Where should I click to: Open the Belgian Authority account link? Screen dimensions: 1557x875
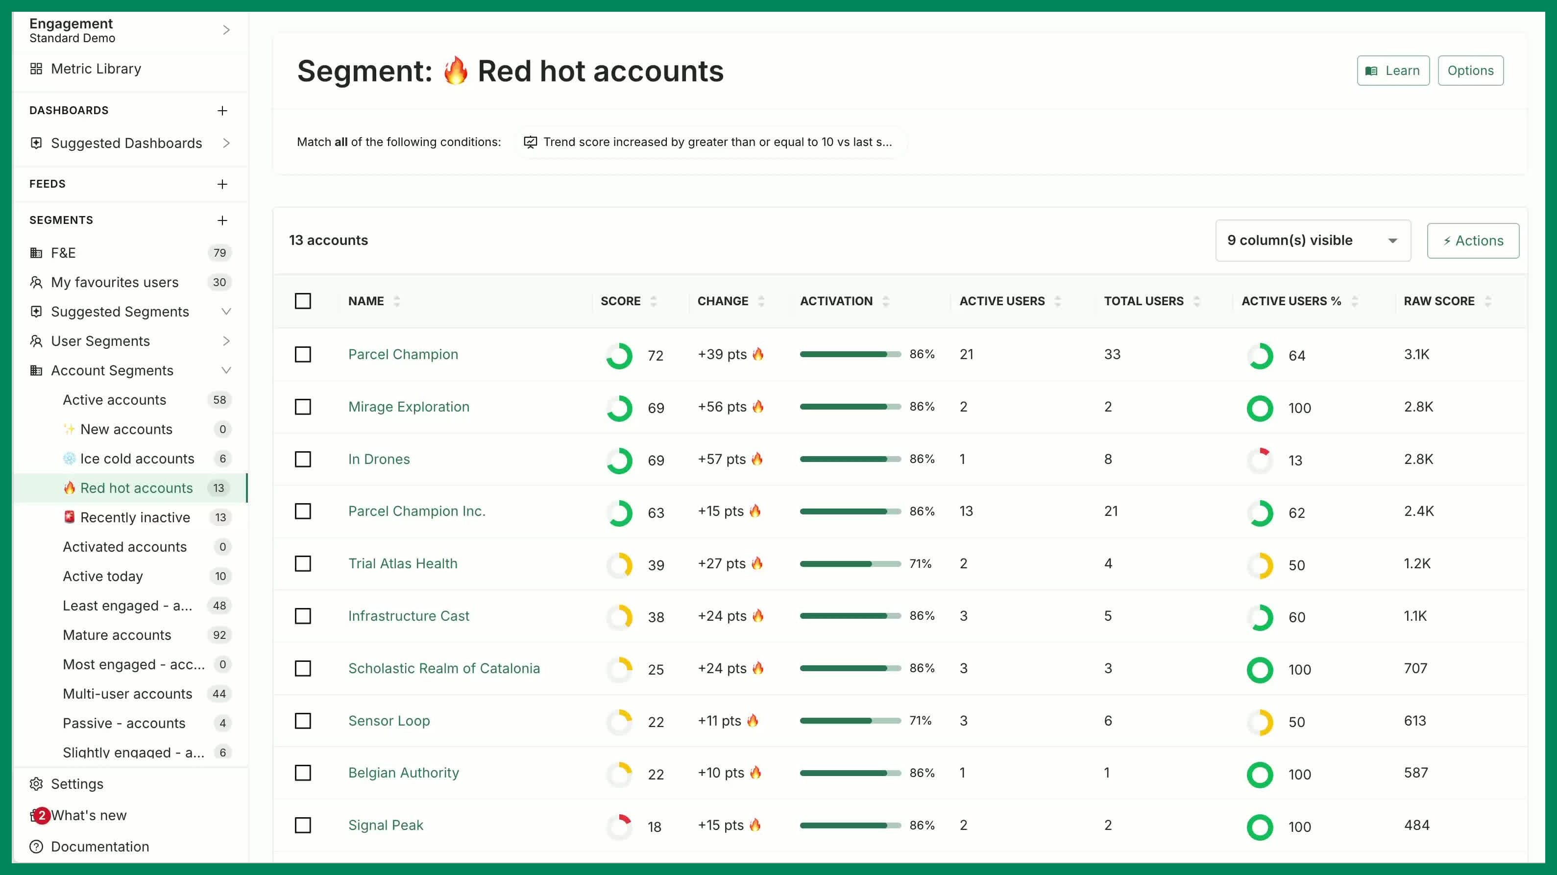404,773
